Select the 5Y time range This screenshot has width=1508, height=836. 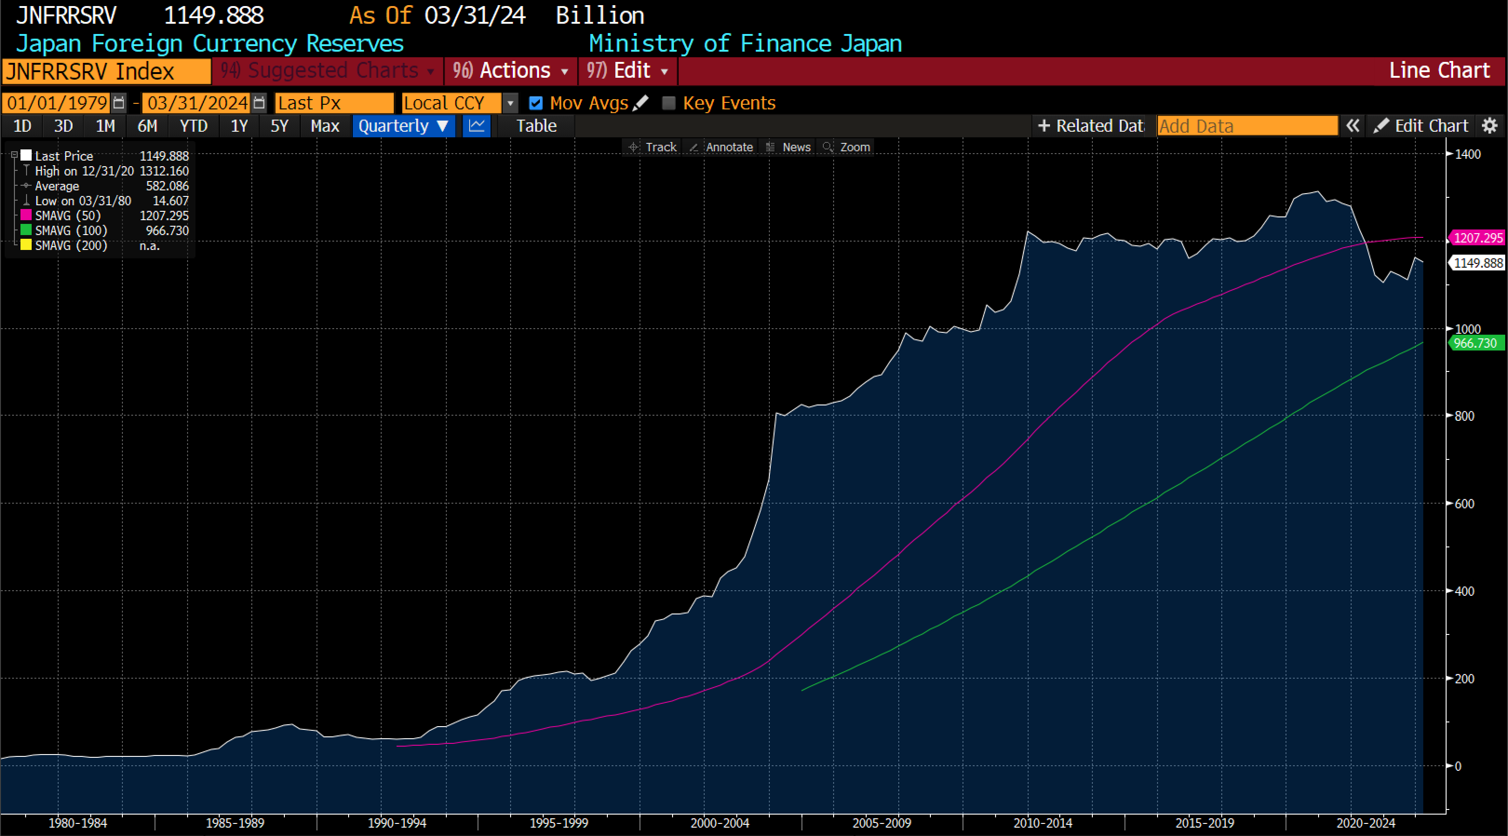[279, 126]
